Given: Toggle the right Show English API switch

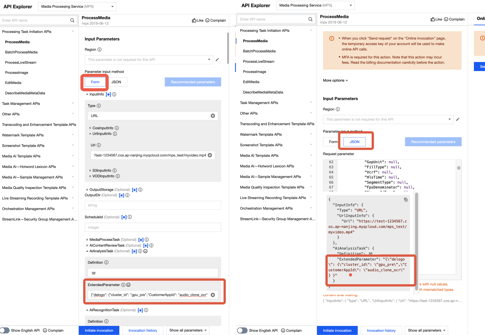Looking at the screenshot, I should pos(242,330).
